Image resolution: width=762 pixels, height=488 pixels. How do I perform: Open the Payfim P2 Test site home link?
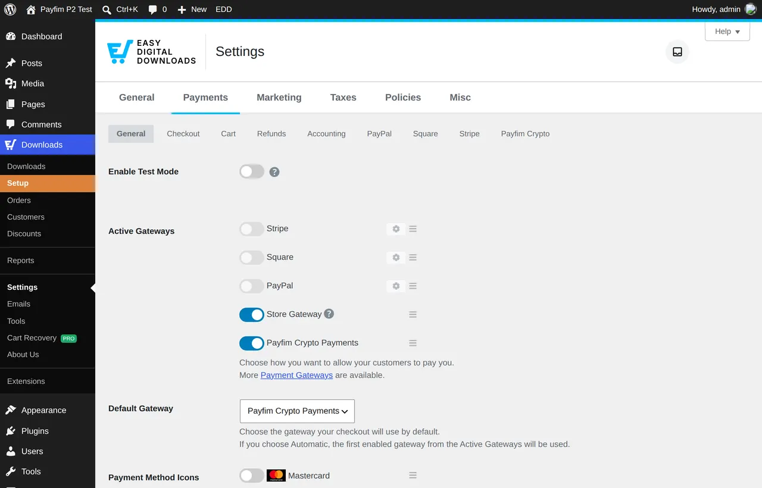pos(59,10)
